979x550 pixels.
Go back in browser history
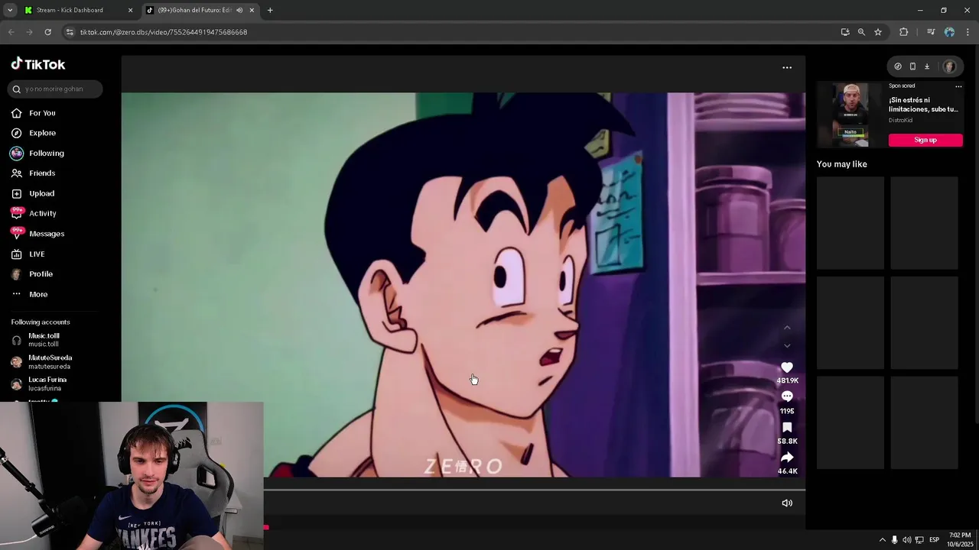11,32
